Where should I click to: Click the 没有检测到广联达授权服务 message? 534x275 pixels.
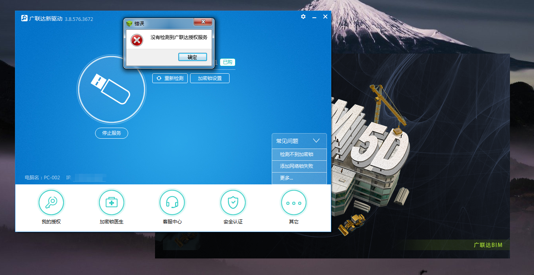click(x=179, y=37)
